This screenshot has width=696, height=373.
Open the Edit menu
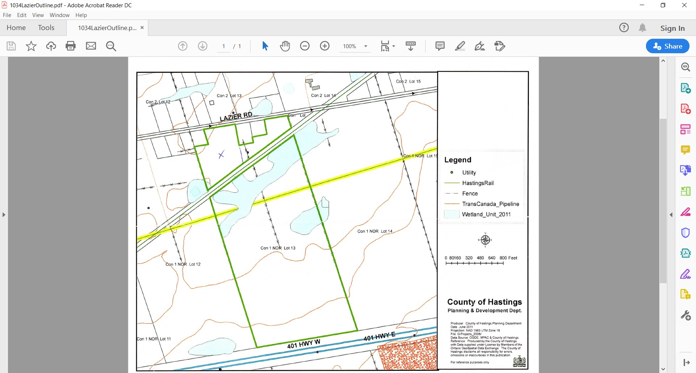pos(22,15)
